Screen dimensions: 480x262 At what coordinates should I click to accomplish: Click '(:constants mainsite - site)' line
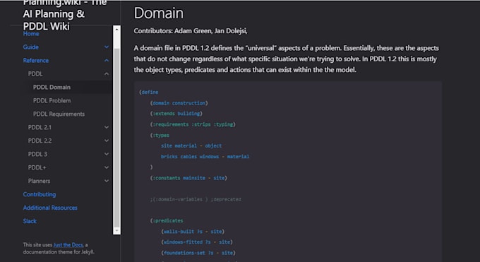188,178
